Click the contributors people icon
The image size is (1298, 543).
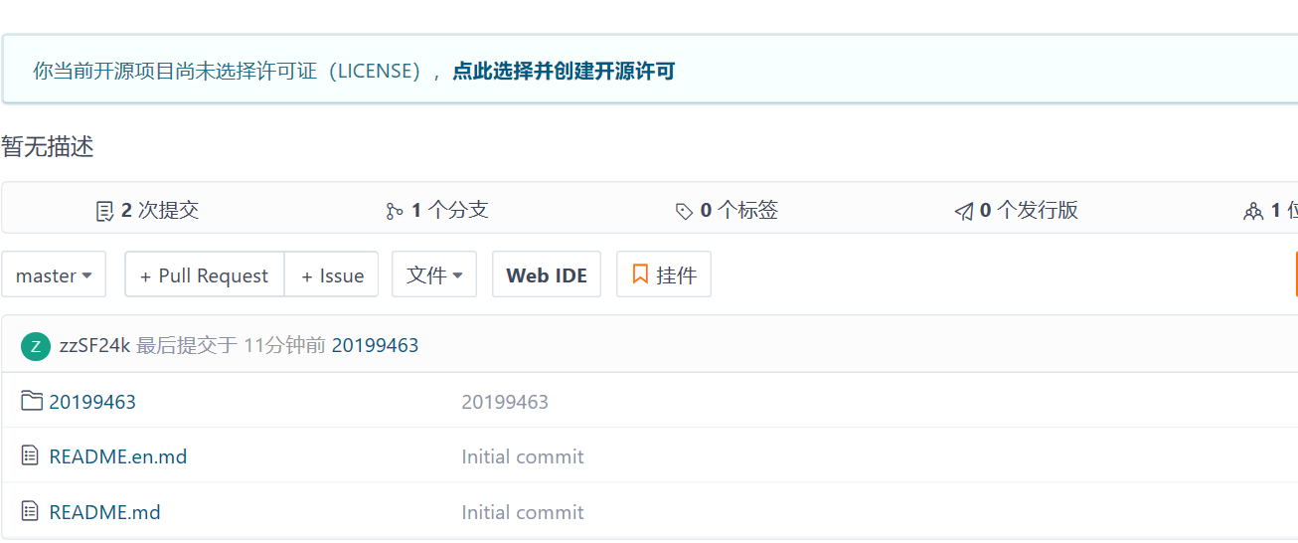click(x=1253, y=211)
